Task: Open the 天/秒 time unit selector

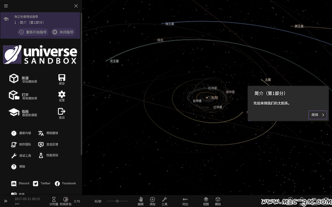Action: point(98,202)
